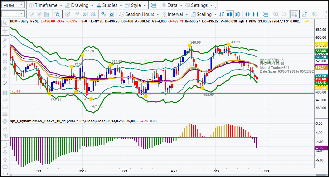The width and height of the screenshot is (329, 177).
Task: Click the Scaling button
Action: coord(201,14)
